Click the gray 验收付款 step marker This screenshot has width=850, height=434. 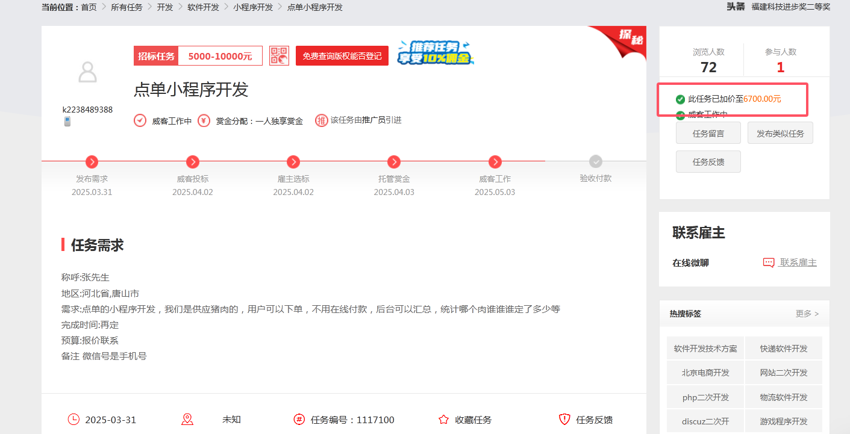point(595,161)
